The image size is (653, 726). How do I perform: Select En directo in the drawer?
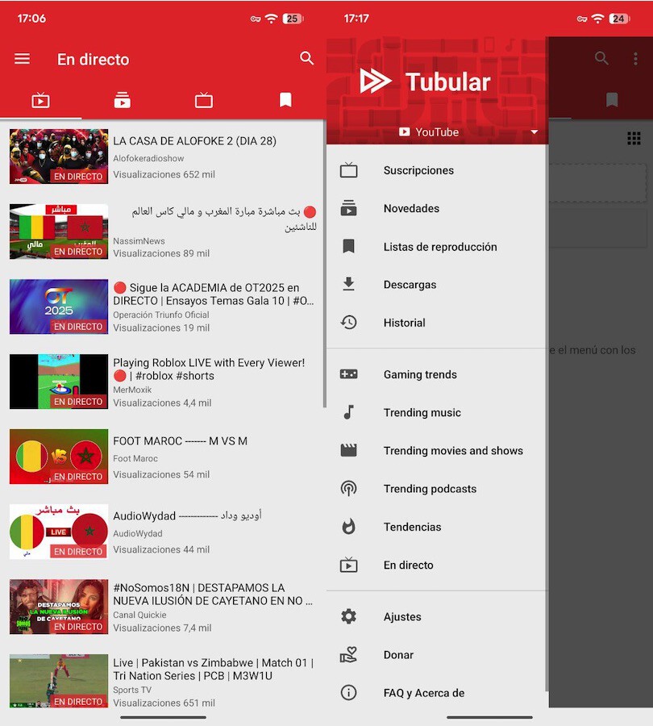point(409,565)
